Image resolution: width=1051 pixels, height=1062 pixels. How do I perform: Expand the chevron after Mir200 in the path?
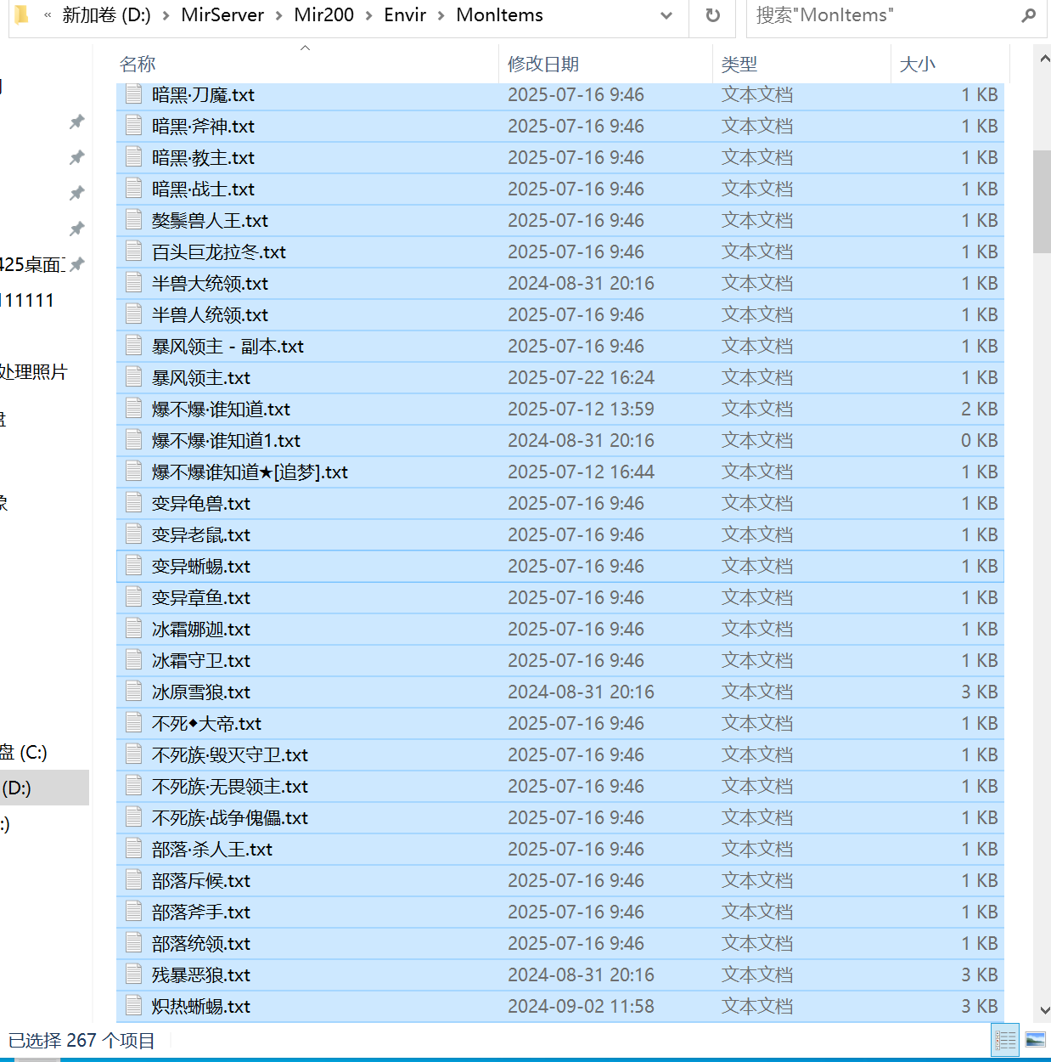click(368, 15)
